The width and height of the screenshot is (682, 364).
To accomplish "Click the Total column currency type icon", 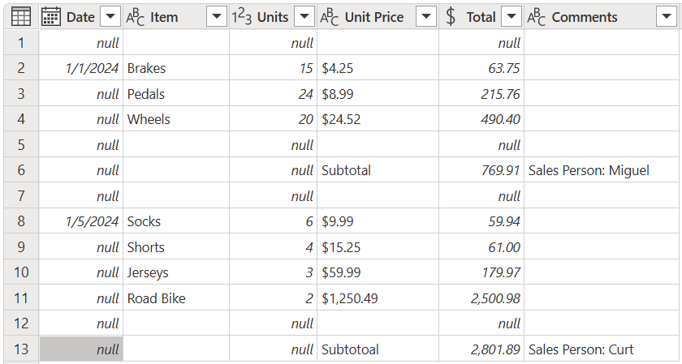I will point(451,16).
